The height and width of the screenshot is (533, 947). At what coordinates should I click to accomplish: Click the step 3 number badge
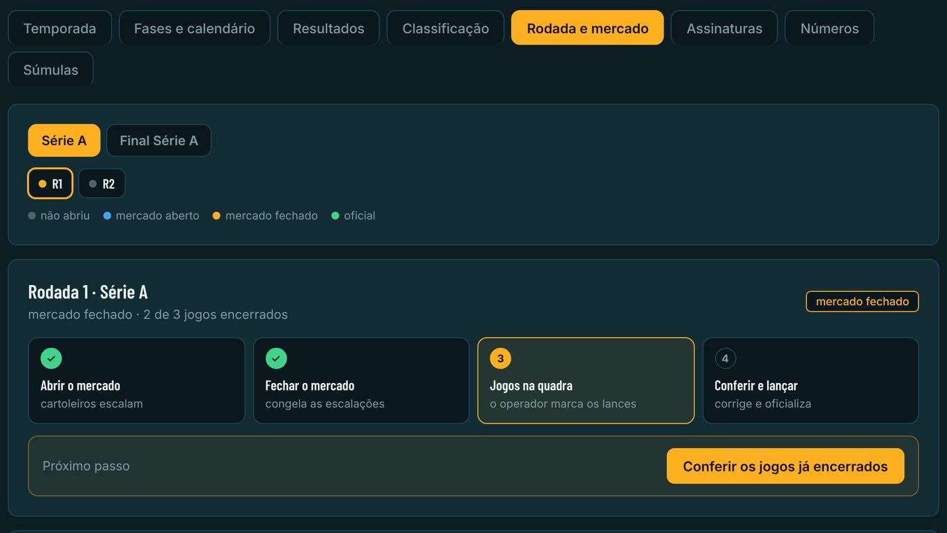point(501,359)
